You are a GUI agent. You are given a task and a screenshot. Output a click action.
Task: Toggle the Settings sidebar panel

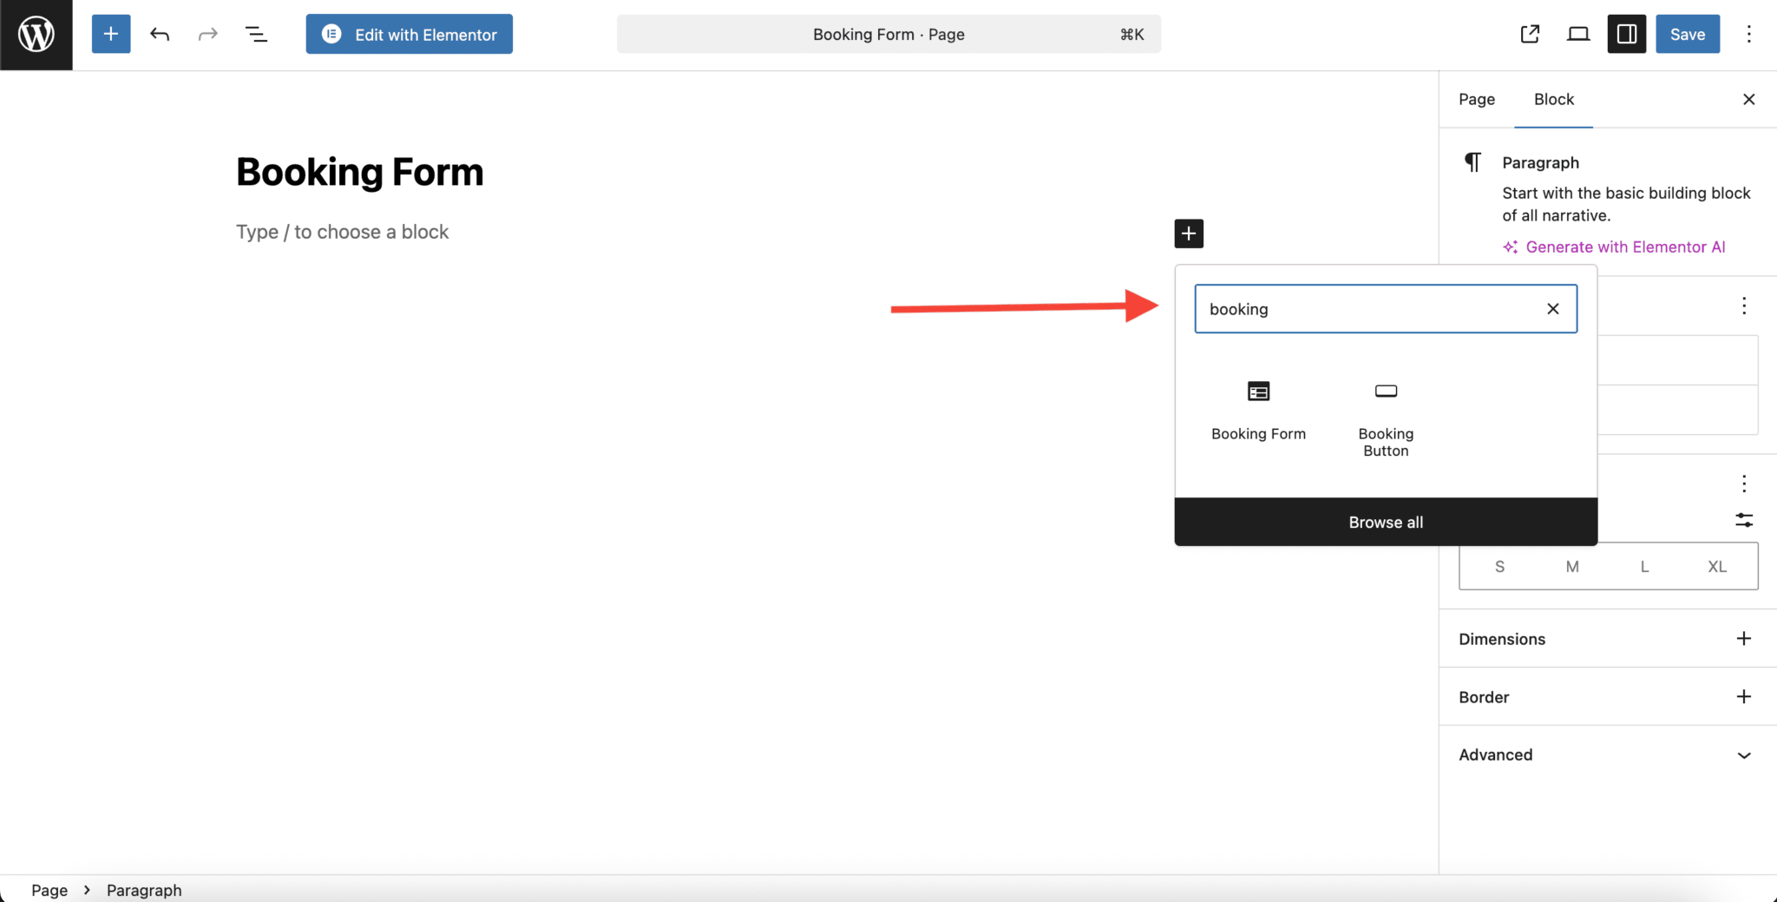[1626, 34]
